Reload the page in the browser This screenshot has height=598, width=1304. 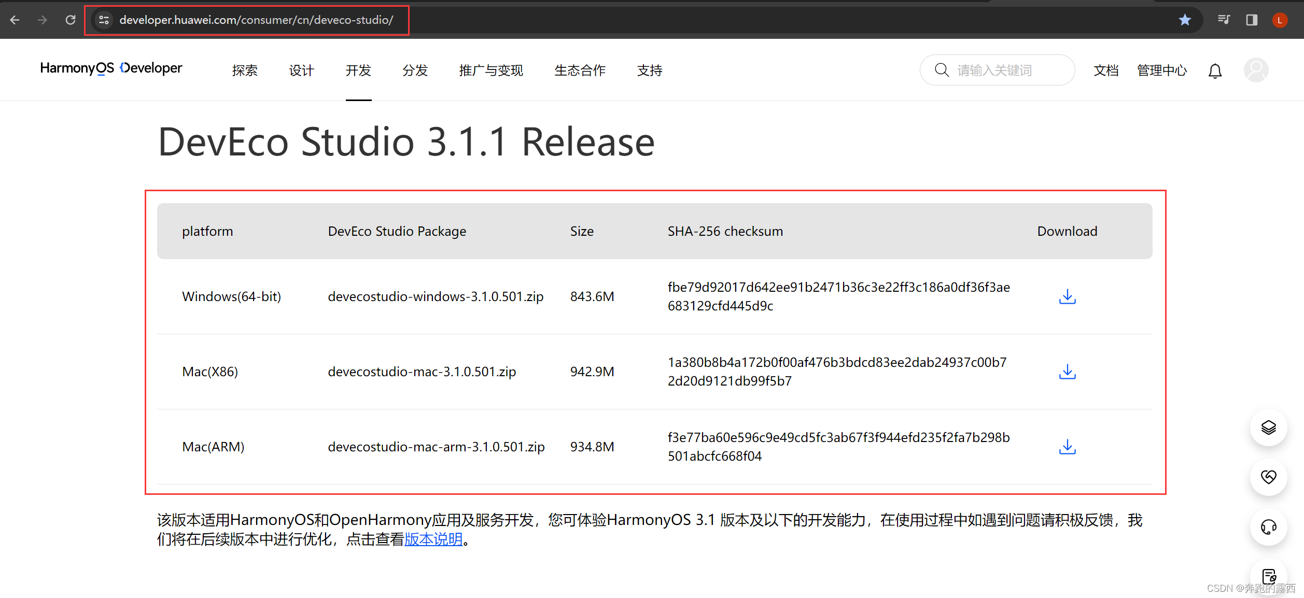pos(71,20)
